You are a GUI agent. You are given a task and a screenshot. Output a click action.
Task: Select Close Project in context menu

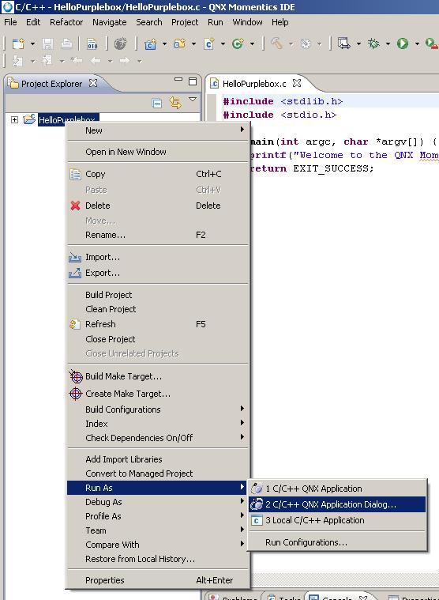[x=158, y=339]
